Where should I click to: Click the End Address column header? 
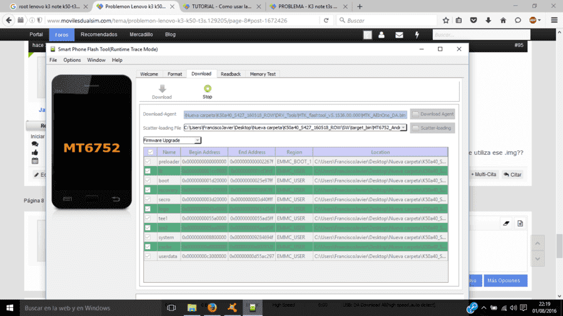(x=251, y=152)
